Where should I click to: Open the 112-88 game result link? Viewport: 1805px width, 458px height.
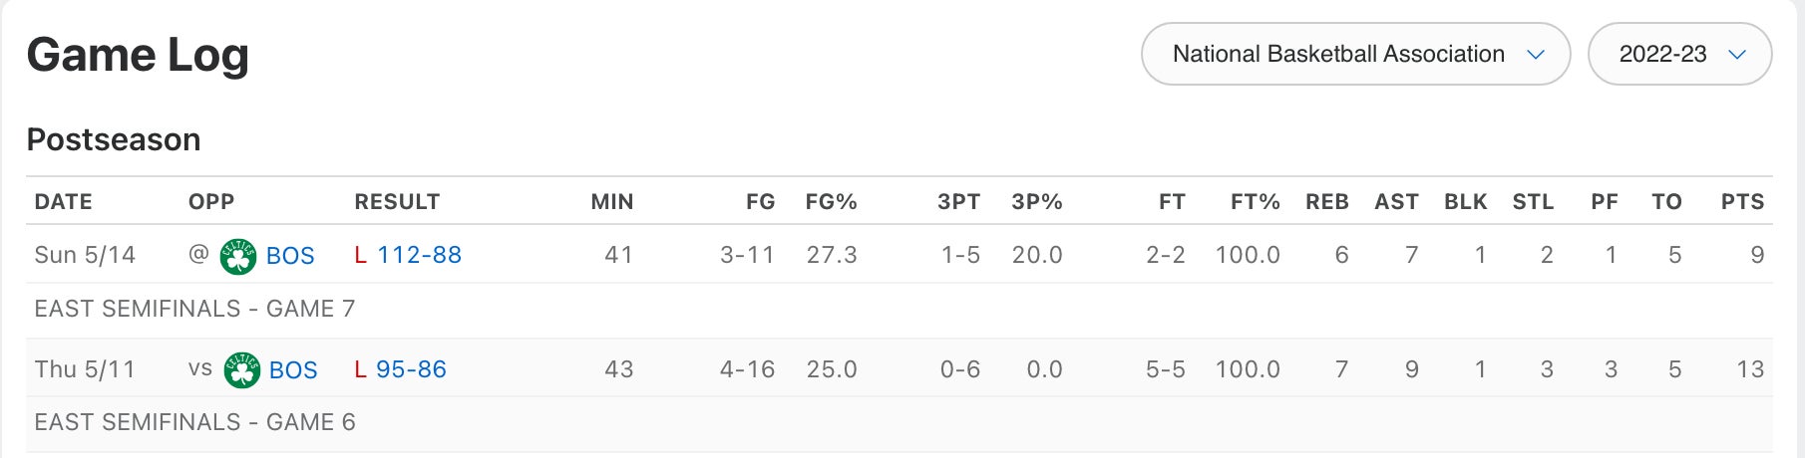coord(419,255)
